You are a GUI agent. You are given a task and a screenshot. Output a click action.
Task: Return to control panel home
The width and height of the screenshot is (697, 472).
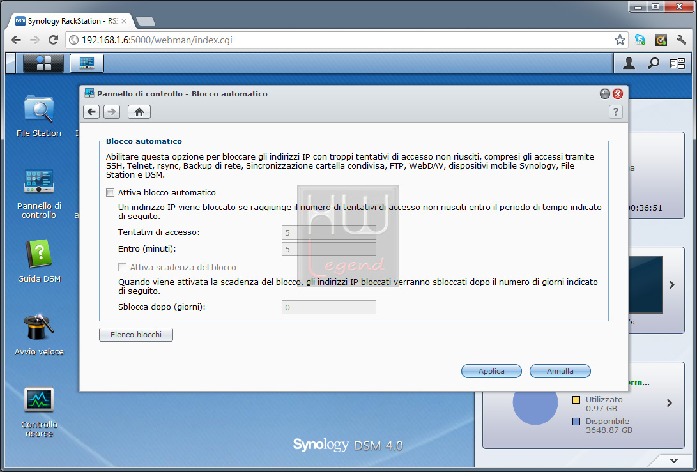(139, 112)
